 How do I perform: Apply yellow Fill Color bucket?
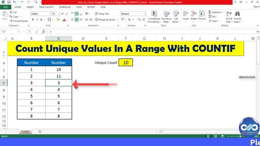(58, 19)
